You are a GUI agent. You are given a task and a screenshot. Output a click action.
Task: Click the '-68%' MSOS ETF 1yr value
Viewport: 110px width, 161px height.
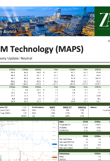pyautogui.click(x=67, y=116)
